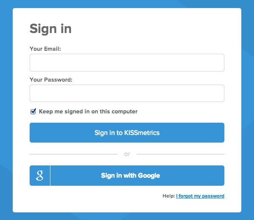The height and width of the screenshot is (220, 254).
Task: Click the Google "g" logo icon
Action: [40, 176]
